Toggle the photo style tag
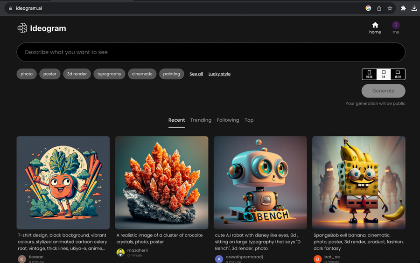This screenshot has width=420, height=263. tap(27, 74)
